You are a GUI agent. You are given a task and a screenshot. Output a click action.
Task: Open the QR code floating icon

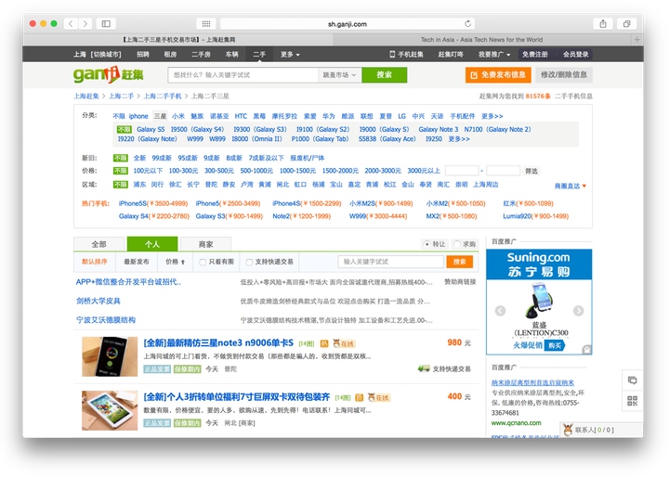coord(633,401)
